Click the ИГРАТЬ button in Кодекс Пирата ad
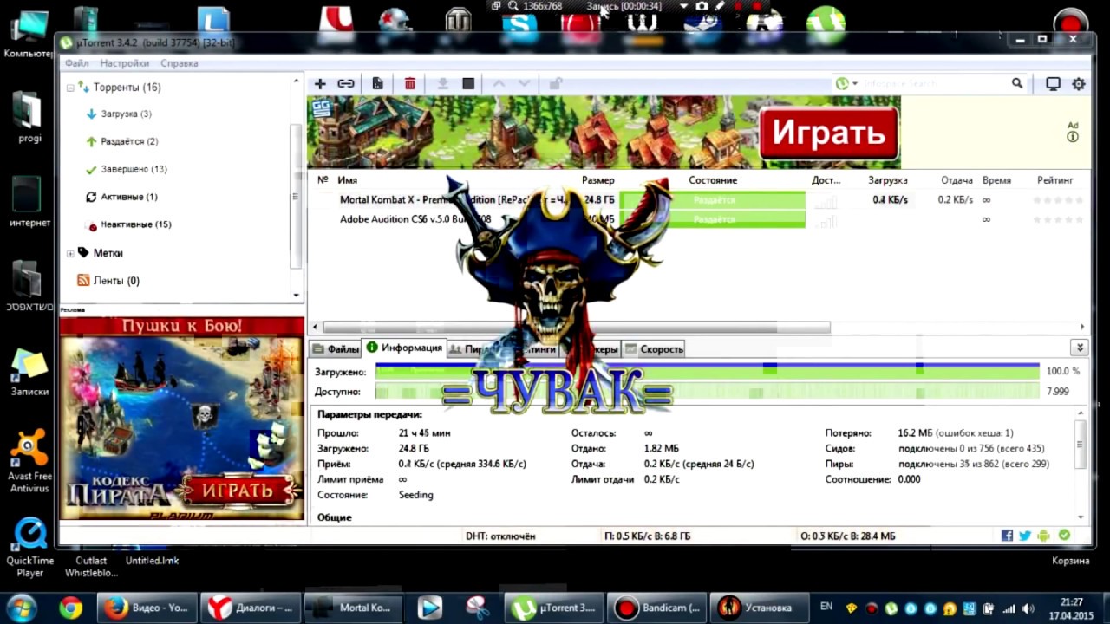 click(238, 491)
